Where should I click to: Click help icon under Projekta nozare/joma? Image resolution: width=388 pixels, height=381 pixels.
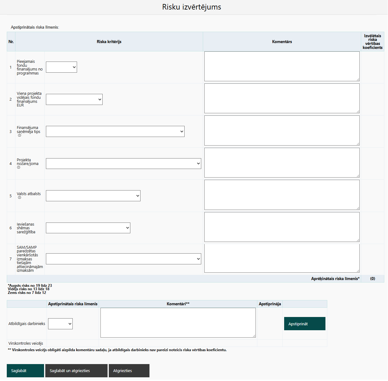click(x=18, y=167)
